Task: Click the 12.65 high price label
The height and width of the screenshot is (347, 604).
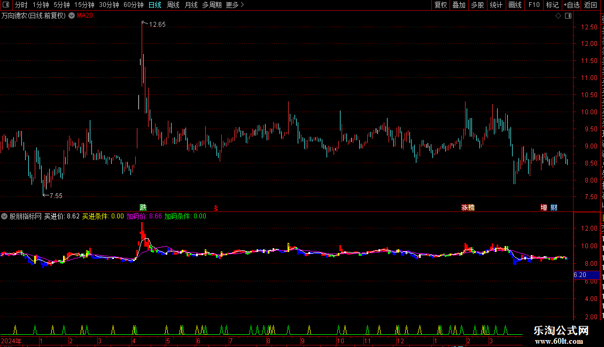Action: [x=157, y=24]
